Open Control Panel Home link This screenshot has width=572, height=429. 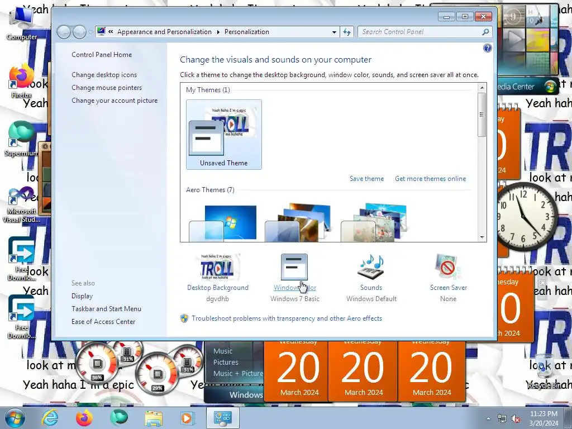[102, 55]
